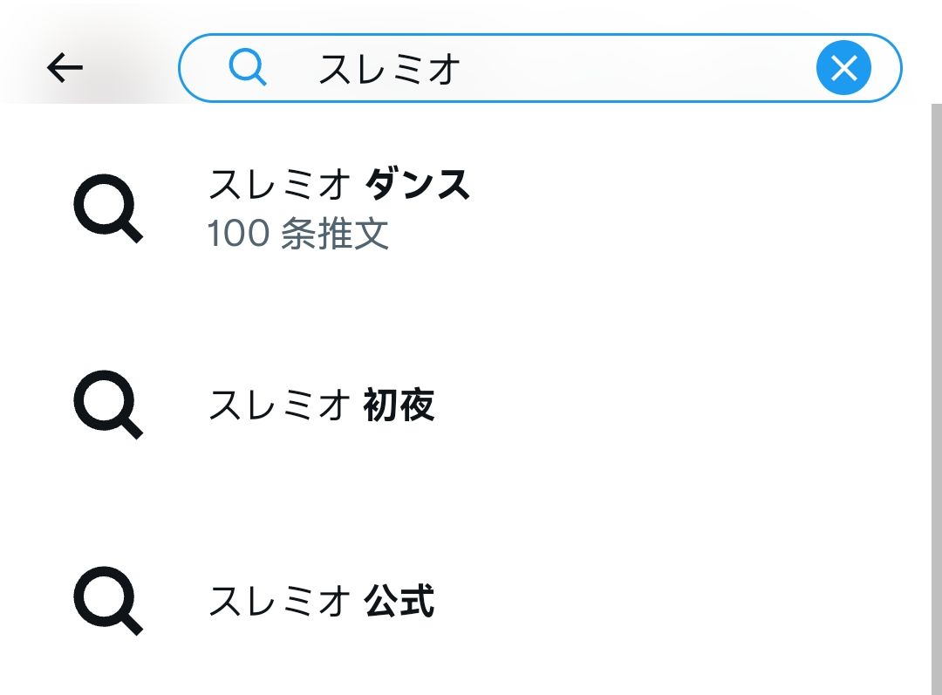Click the bold ダンス keyword

[x=417, y=184]
